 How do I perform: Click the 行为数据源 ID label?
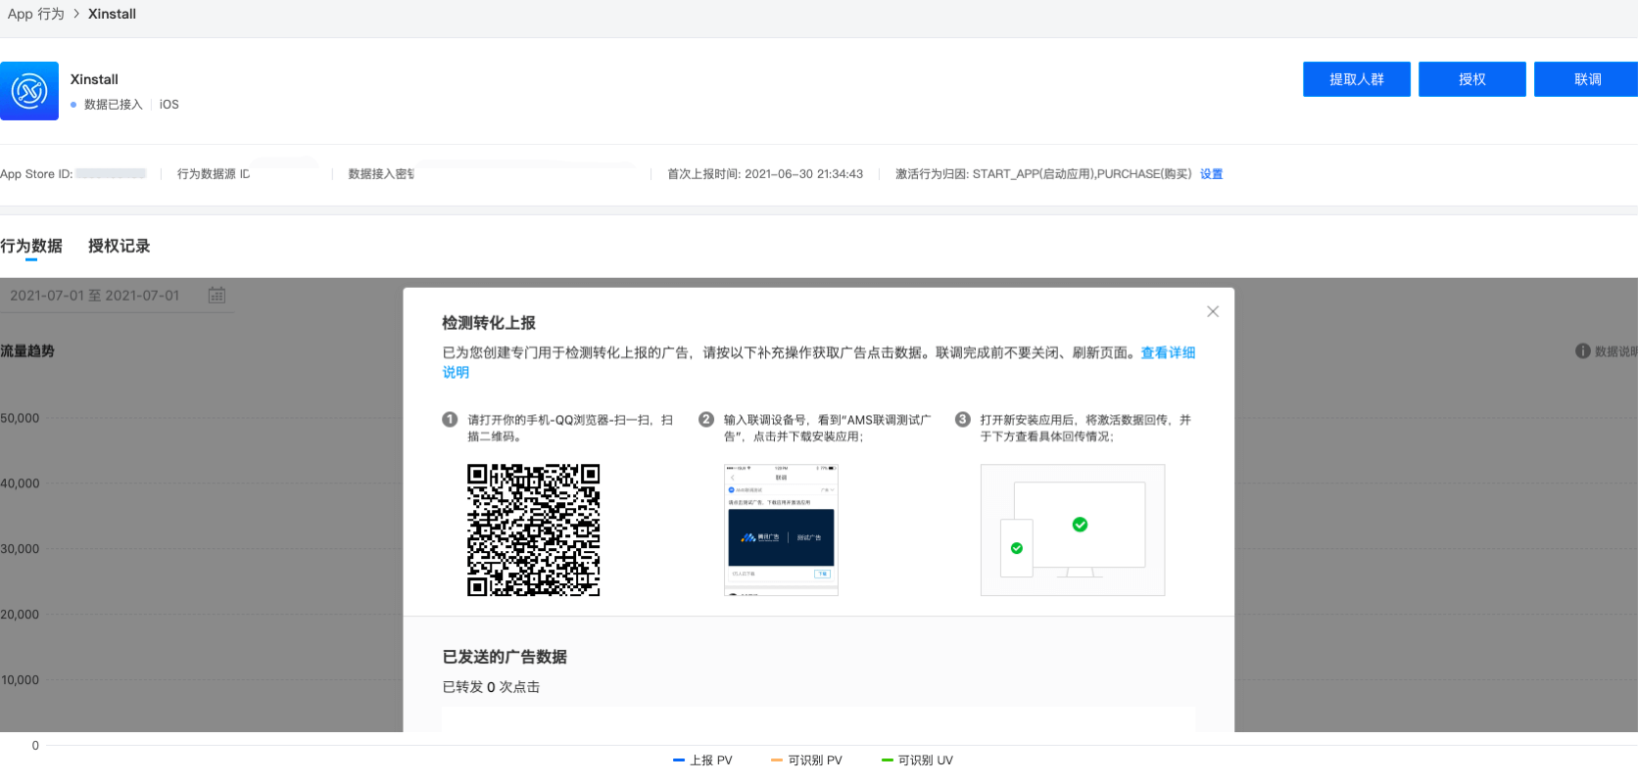[214, 174]
